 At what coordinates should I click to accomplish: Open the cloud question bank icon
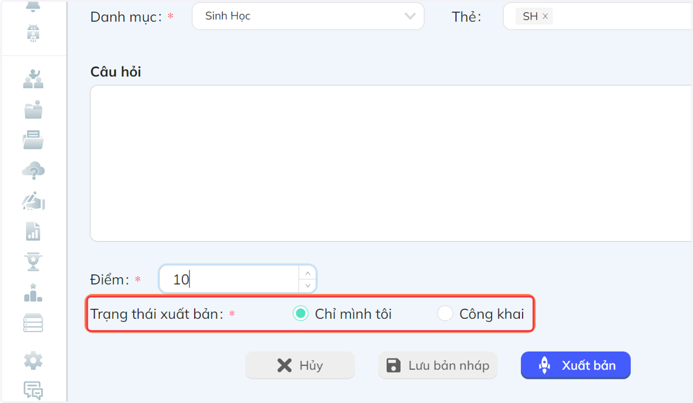pyautogui.click(x=33, y=171)
